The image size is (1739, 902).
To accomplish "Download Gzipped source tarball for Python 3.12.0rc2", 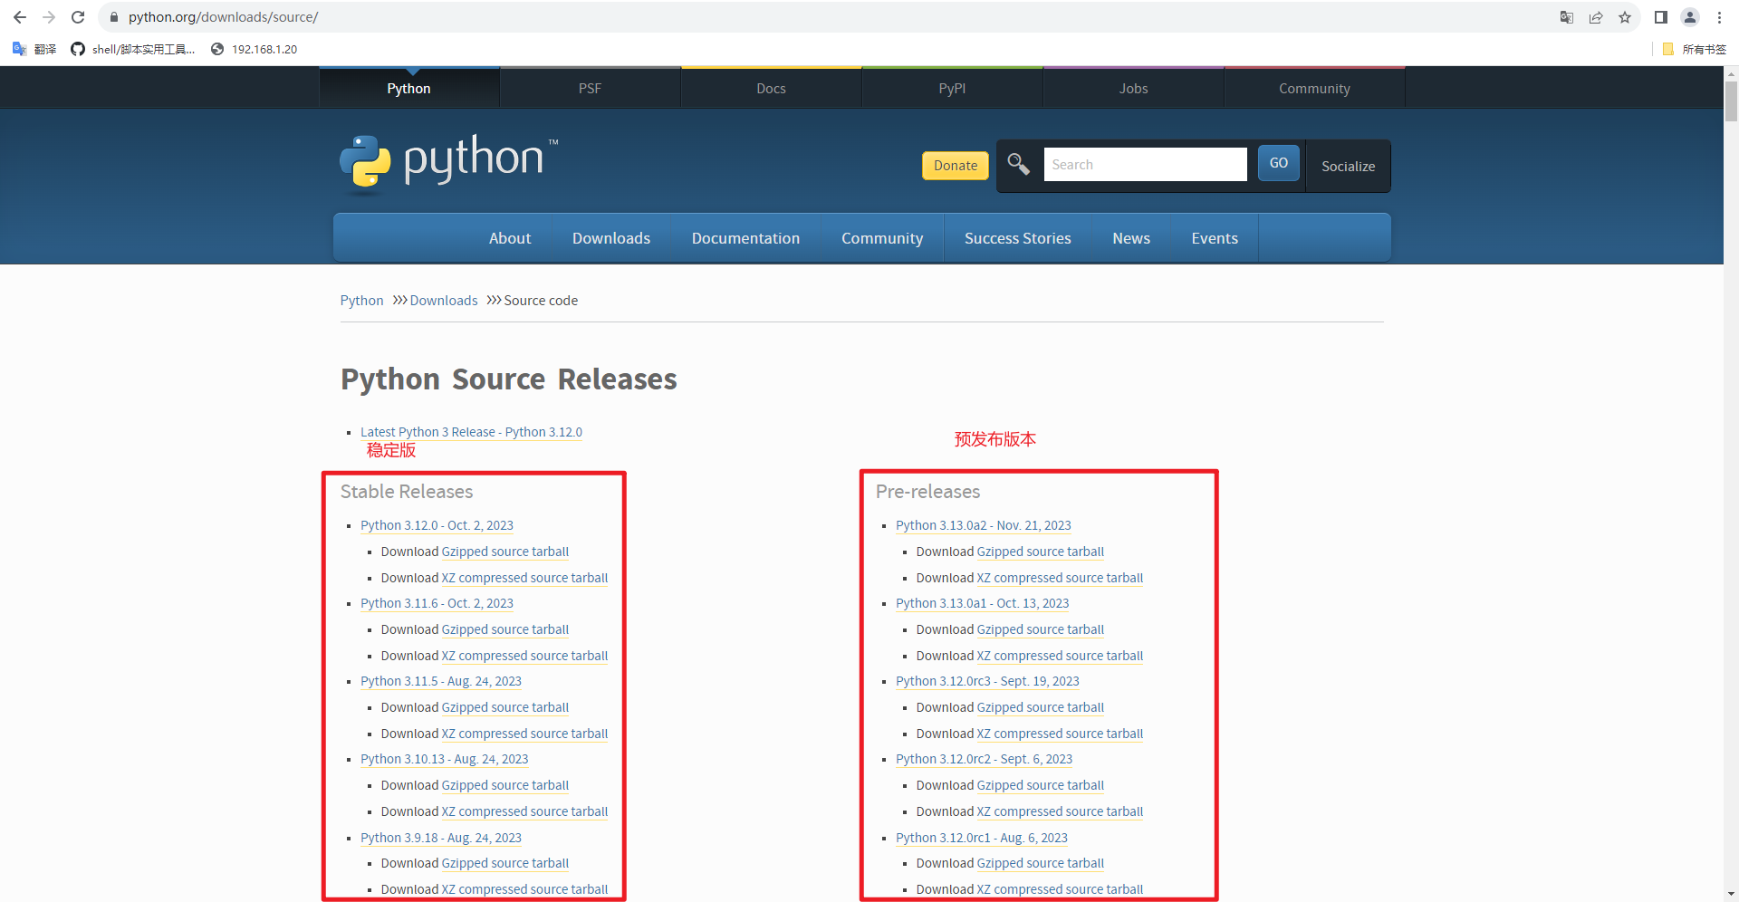I will [1041, 785].
